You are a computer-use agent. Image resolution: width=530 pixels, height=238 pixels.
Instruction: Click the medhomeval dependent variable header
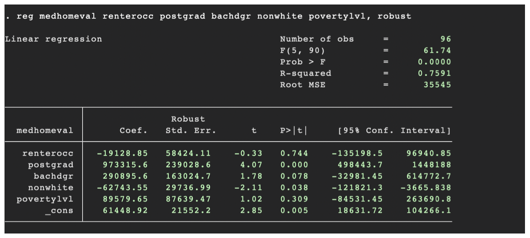pyautogui.click(x=45, y=130)
